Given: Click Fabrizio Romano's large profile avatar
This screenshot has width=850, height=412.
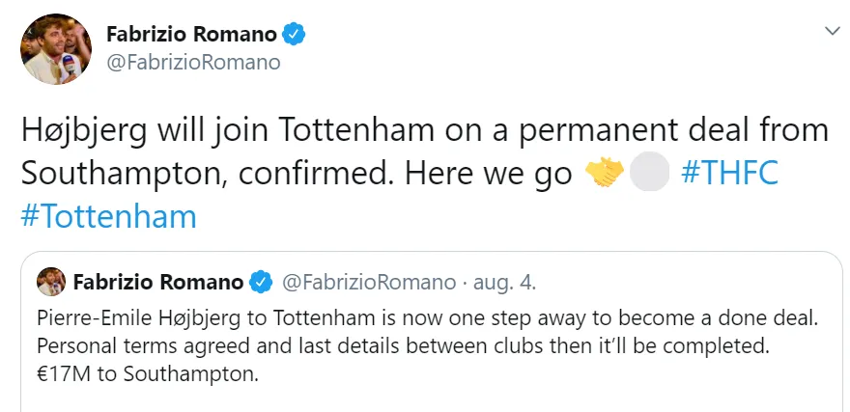Looking at the screenshot, I should pyautogui.click(x=49, y=48).
